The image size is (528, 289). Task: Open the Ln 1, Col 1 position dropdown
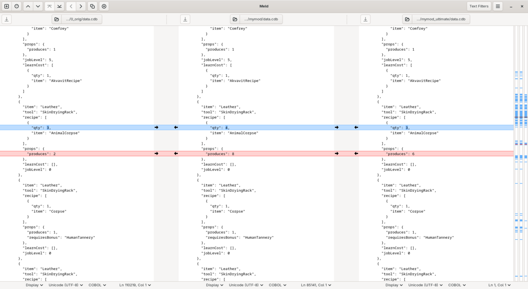click(500, 285)
